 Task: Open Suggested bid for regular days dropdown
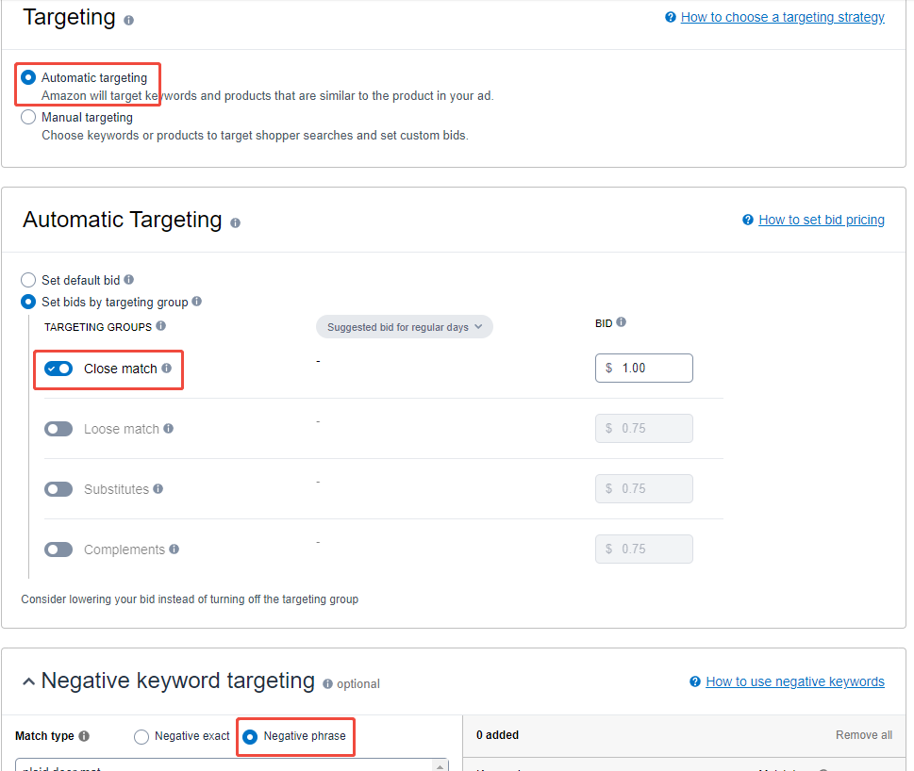pos(404,327)
